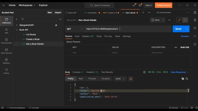
Task: Open the JSON format dropdown
Action: tap(120, 79)
